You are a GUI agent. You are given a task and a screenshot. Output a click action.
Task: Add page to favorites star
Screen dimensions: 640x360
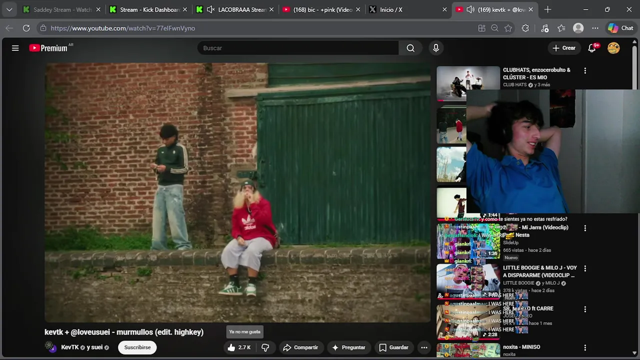click(x=508, y=28)
